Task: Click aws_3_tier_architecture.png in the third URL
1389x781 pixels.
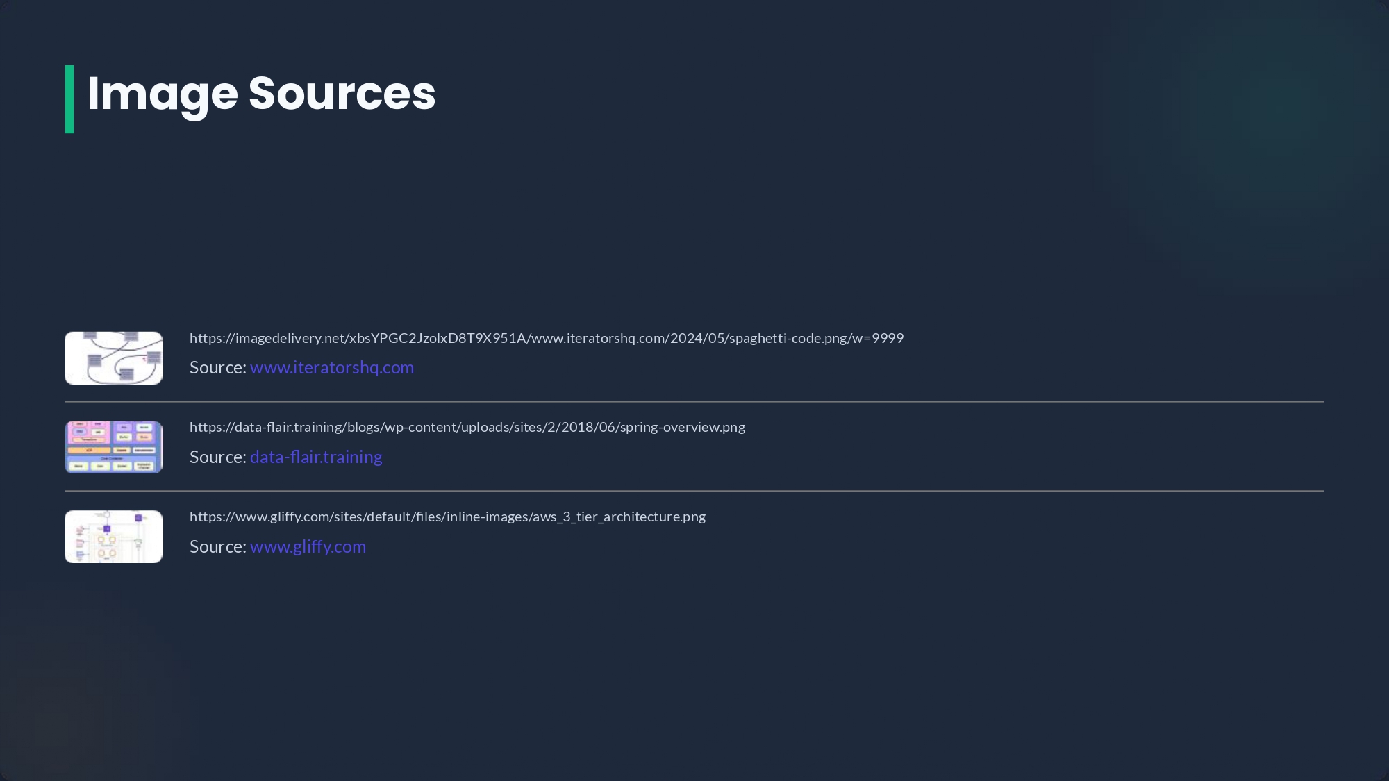Action: click(x=619, y=517)
